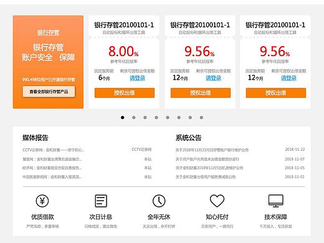
Task: Click the 知心托付 feature label
Action: [x=217, y=217]
